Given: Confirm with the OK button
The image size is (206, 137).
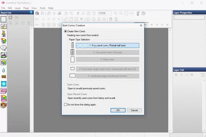Looking at the screenshot, I should coord(118,110).
